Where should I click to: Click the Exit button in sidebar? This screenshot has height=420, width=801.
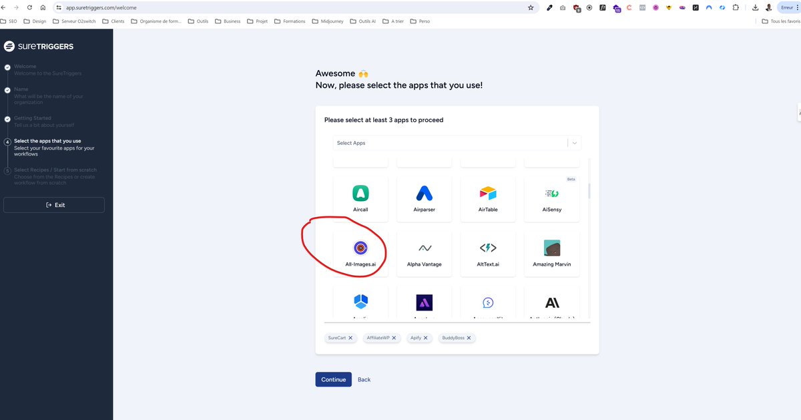point(54,205)
